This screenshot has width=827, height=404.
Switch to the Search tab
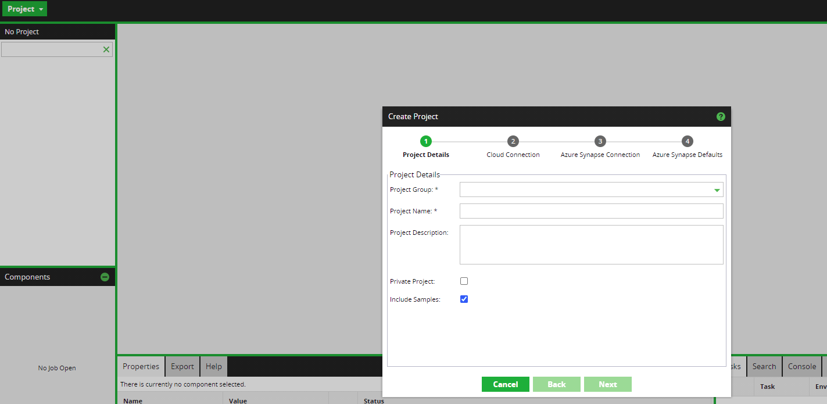point(764,366)
